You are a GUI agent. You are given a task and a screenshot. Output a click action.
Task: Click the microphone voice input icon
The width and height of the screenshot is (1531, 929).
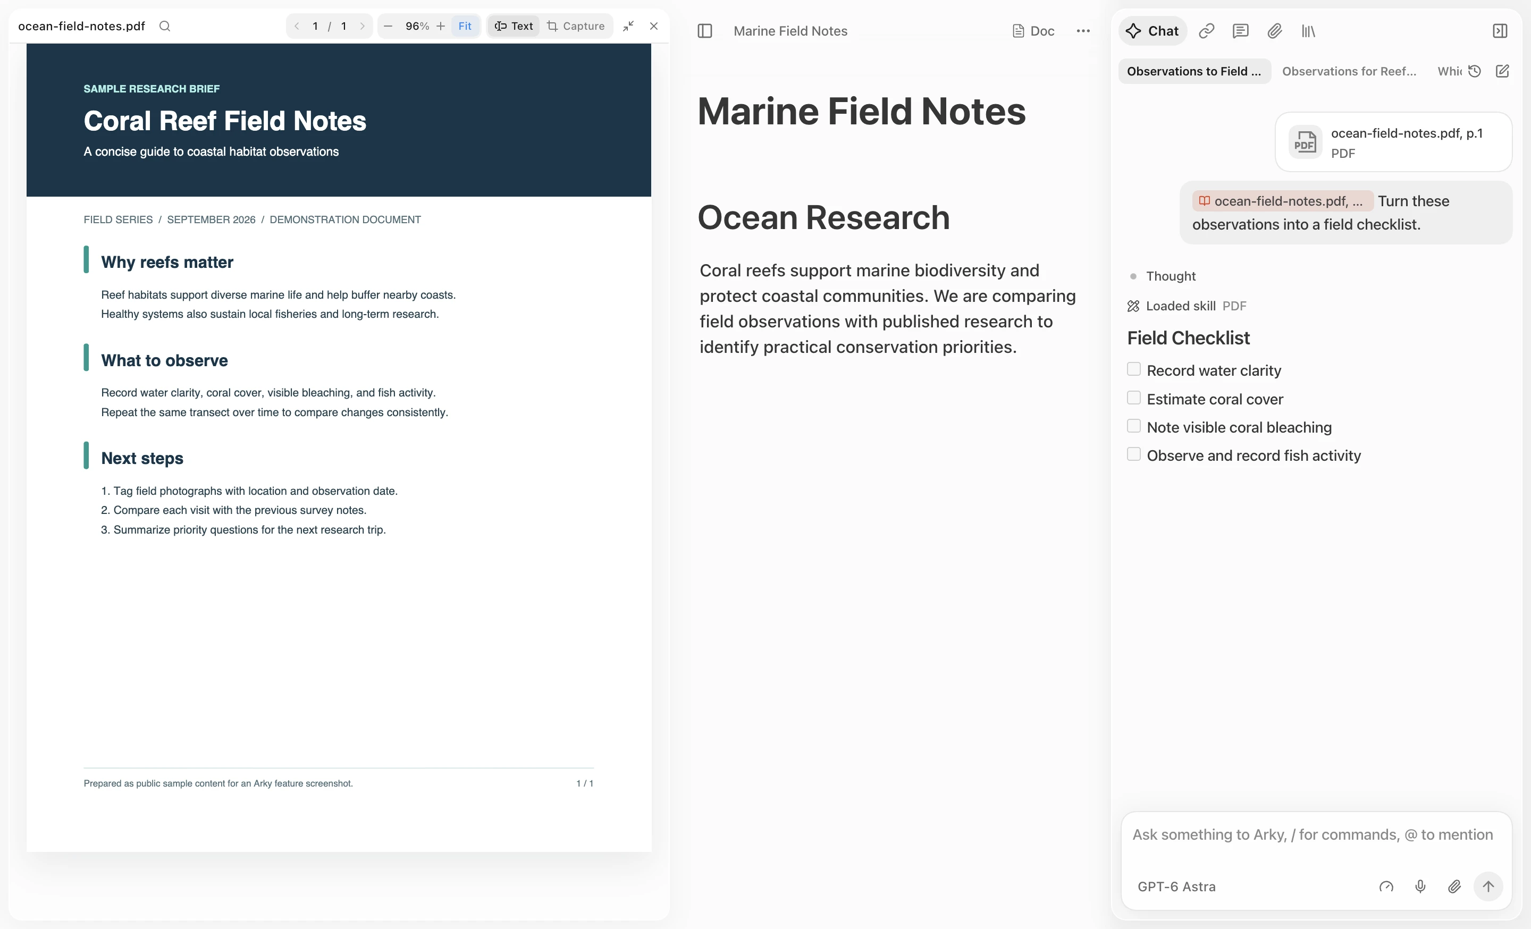tap(1420, 887)
